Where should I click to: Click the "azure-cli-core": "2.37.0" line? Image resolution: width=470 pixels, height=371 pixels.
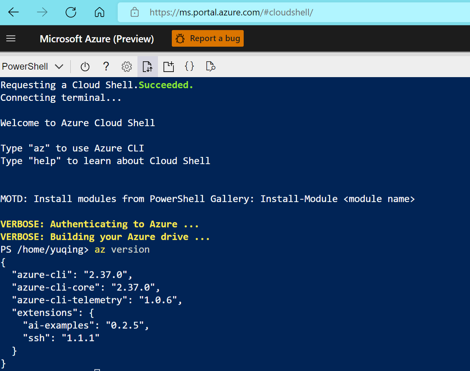pos(86,287)
